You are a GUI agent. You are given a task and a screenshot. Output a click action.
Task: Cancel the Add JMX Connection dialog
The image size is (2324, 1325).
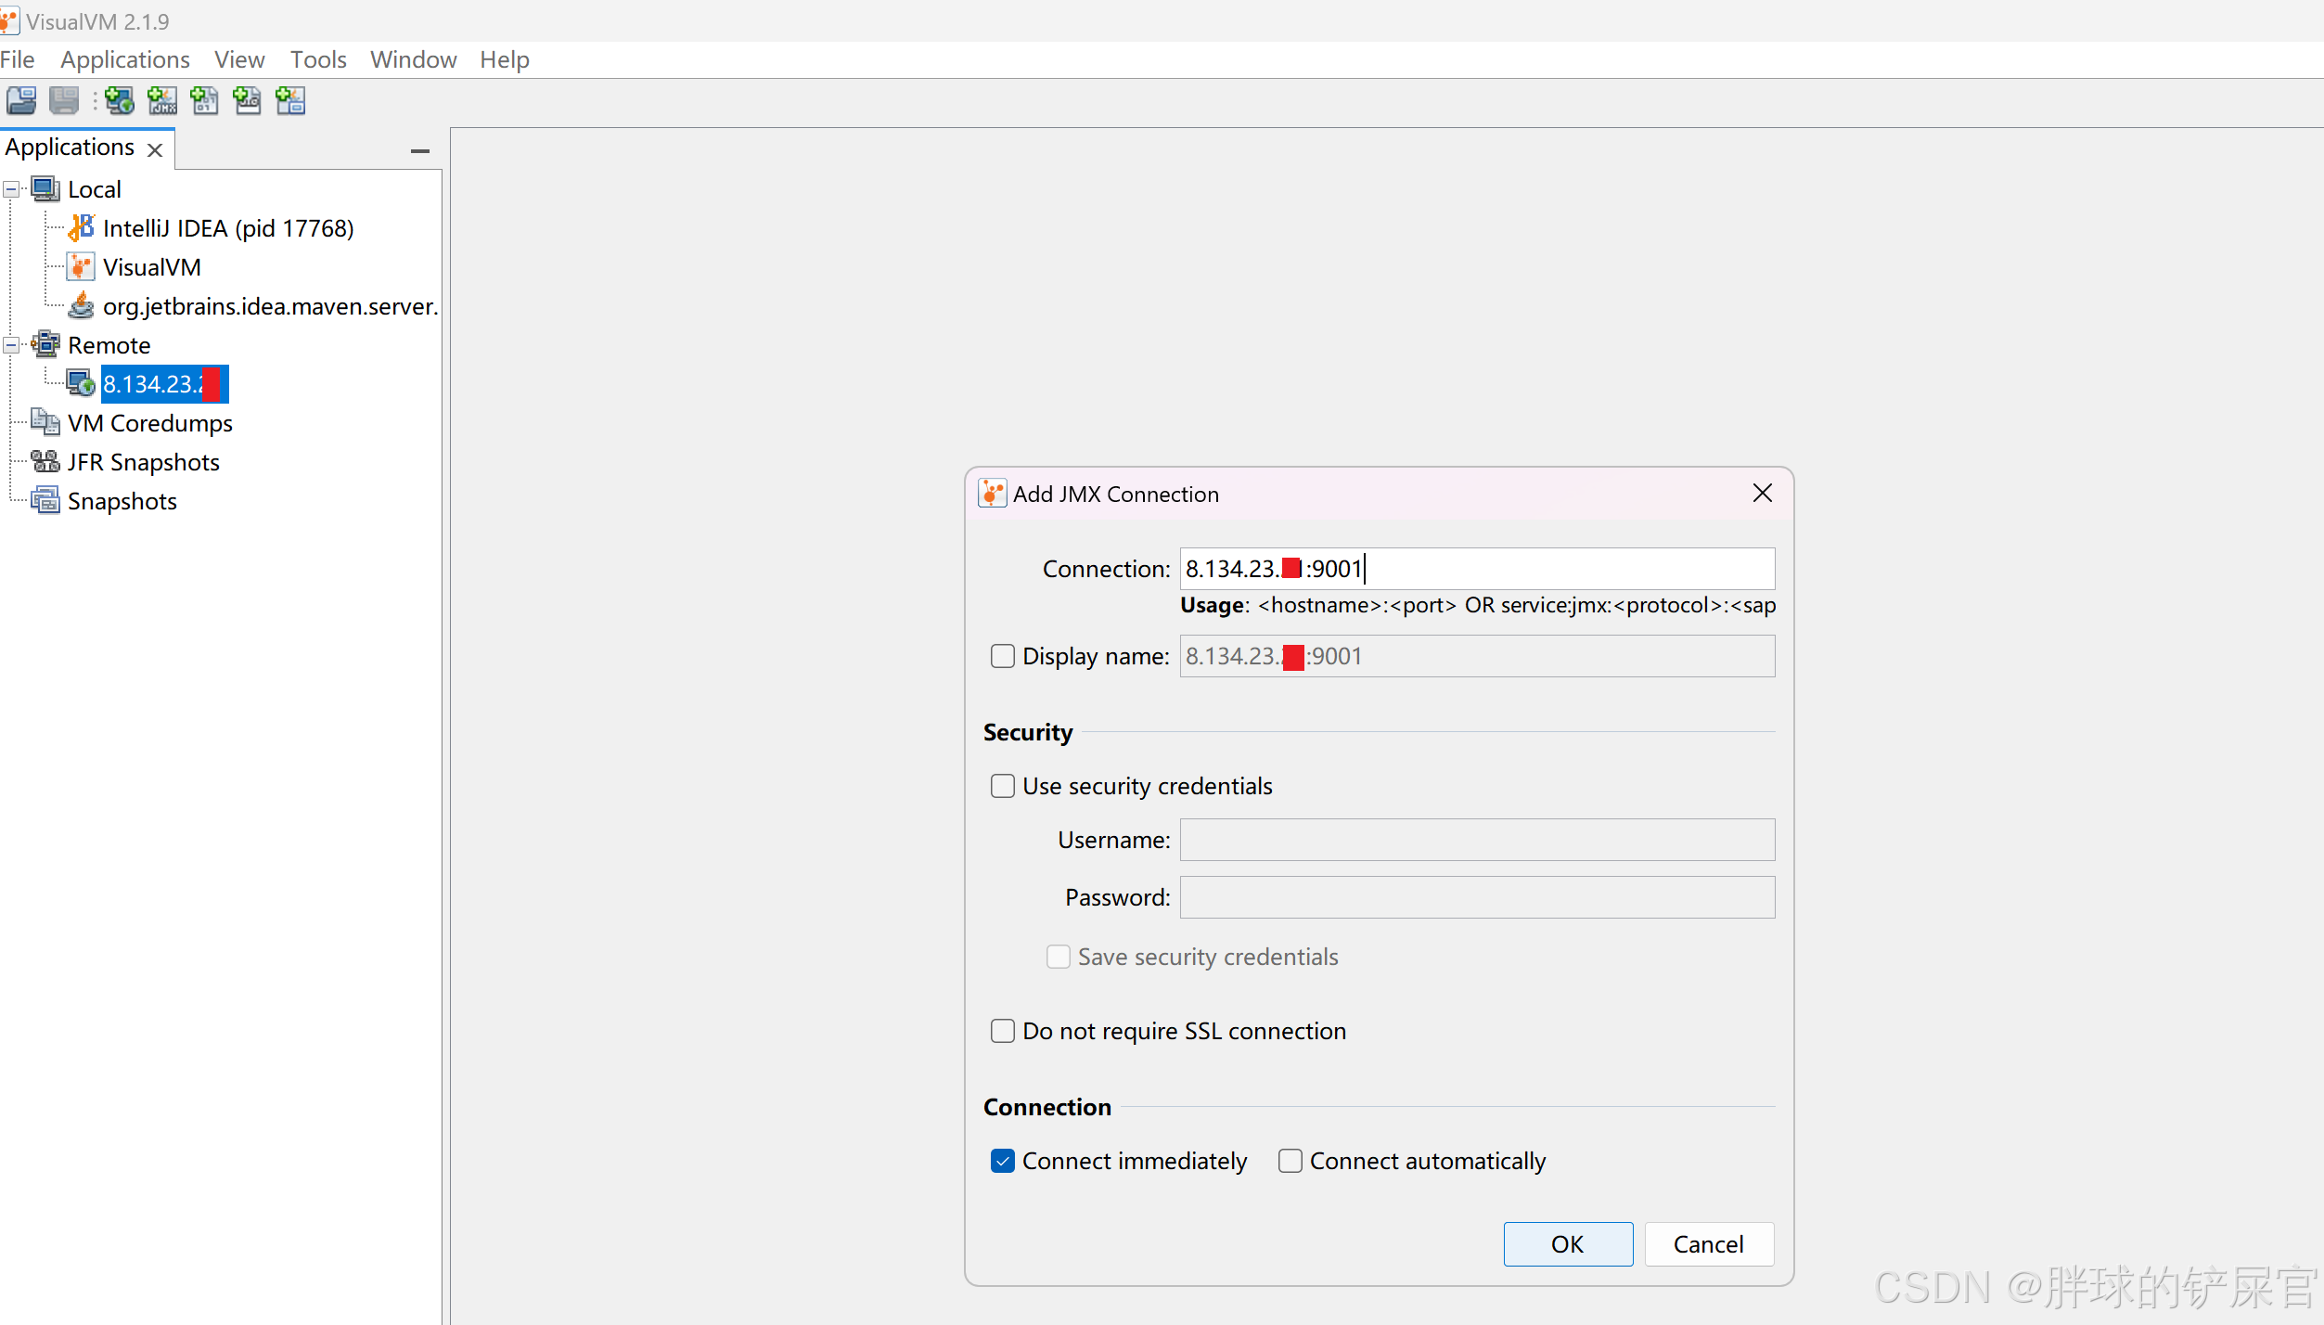pos(1708,1243)
